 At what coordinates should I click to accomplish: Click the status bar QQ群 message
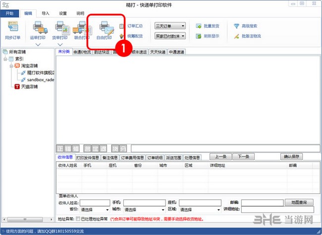tap(45, 232)
